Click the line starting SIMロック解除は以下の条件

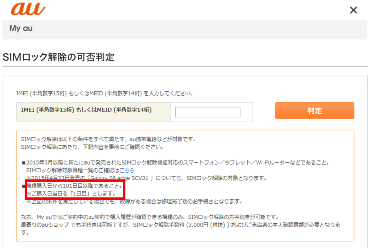(x=108, y=139)
